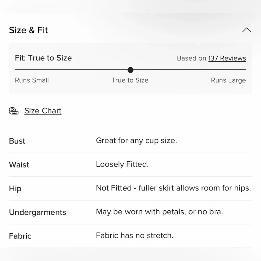Collapse the Size & Fit section chevron

coord(246,30)
